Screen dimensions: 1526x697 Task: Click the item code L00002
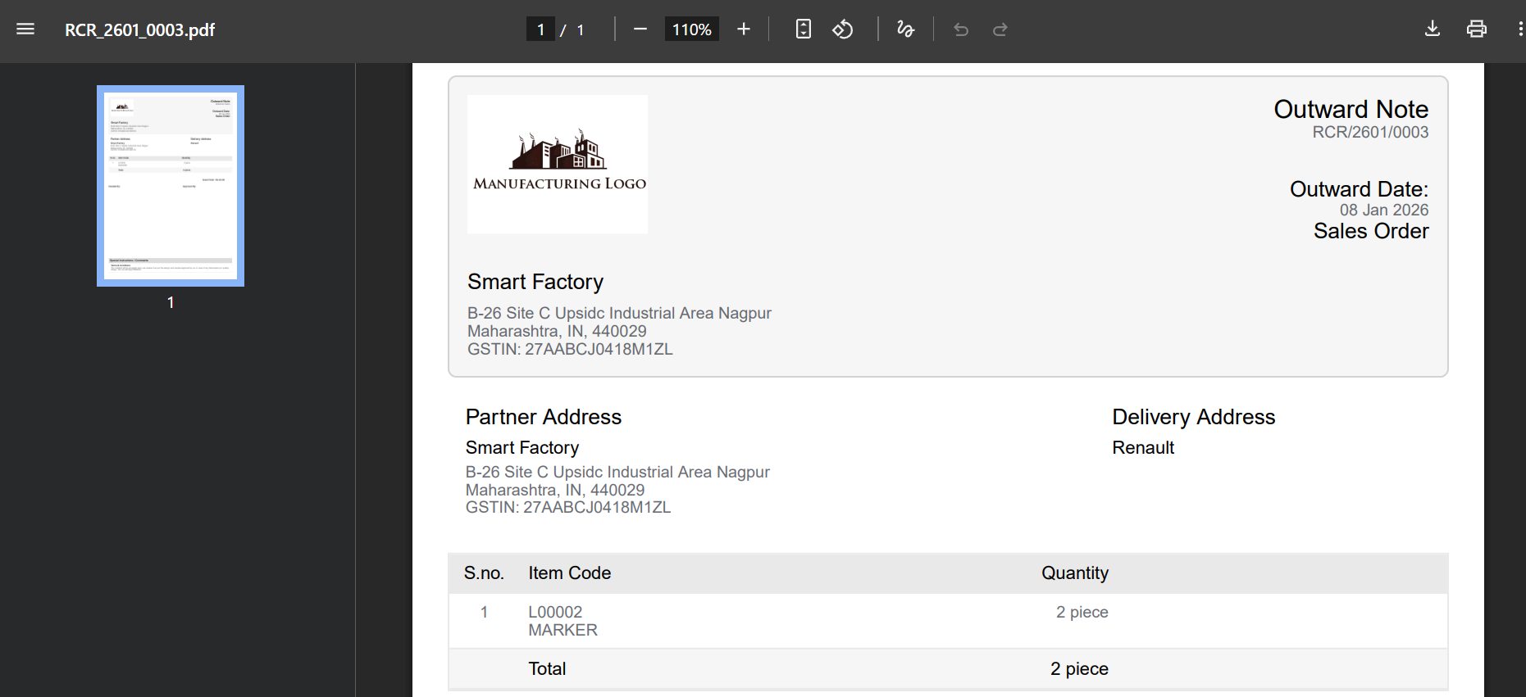coord(555,612)
